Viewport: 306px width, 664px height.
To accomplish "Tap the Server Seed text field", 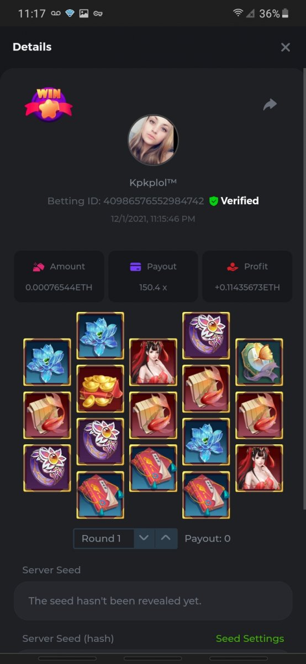I will click(153, 601).
